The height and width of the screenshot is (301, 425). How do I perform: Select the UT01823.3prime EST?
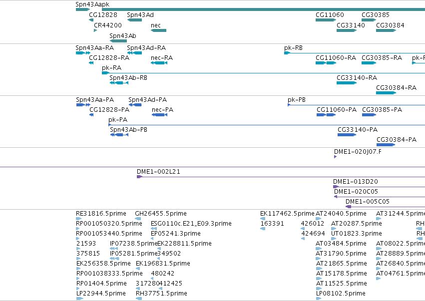[334, 239]
